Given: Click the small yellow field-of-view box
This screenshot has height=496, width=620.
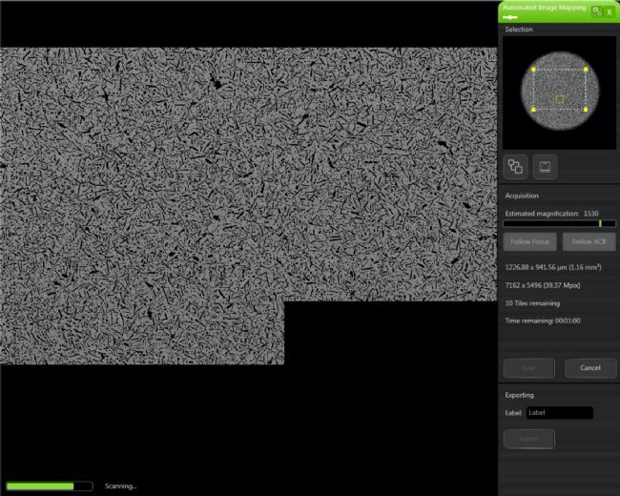Looking at the screenshot, I should (559, 99).
